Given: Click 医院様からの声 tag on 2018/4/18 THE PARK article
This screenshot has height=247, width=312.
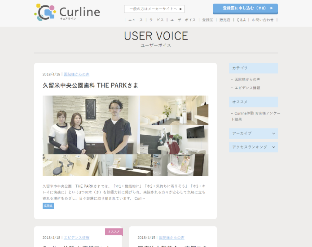Looking at the screenshot, I should click(x=76, y=74).
